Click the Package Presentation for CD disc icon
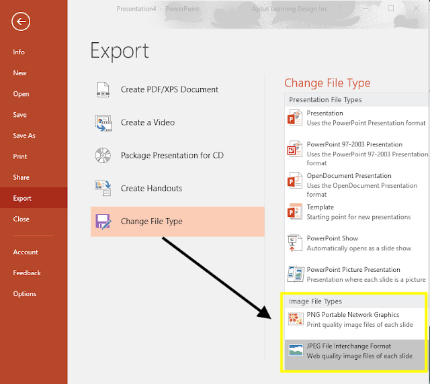The height and width of the screenshot is (384, 430). coord(103,155)
